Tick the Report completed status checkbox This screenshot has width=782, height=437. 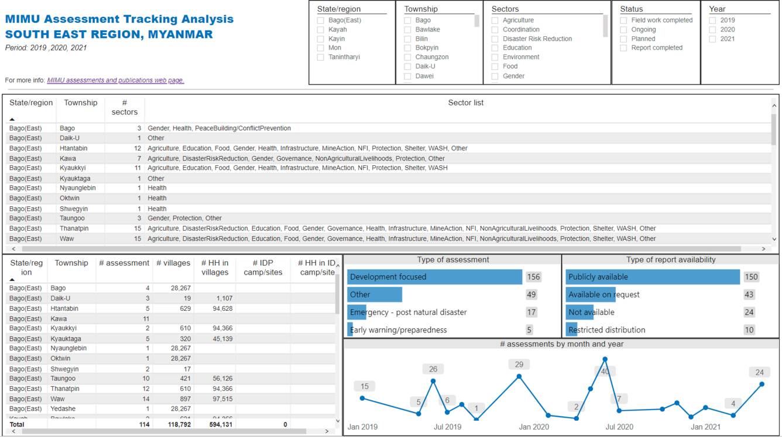tap(623, 48)
